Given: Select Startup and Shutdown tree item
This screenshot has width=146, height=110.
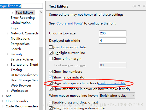Looking at the screenshot, I should [24, 65].
